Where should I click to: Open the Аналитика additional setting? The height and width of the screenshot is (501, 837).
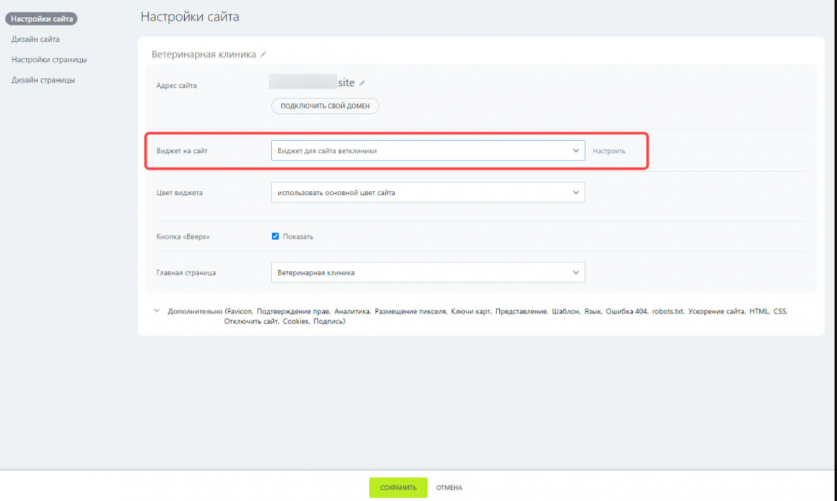(x=352, y=311)
